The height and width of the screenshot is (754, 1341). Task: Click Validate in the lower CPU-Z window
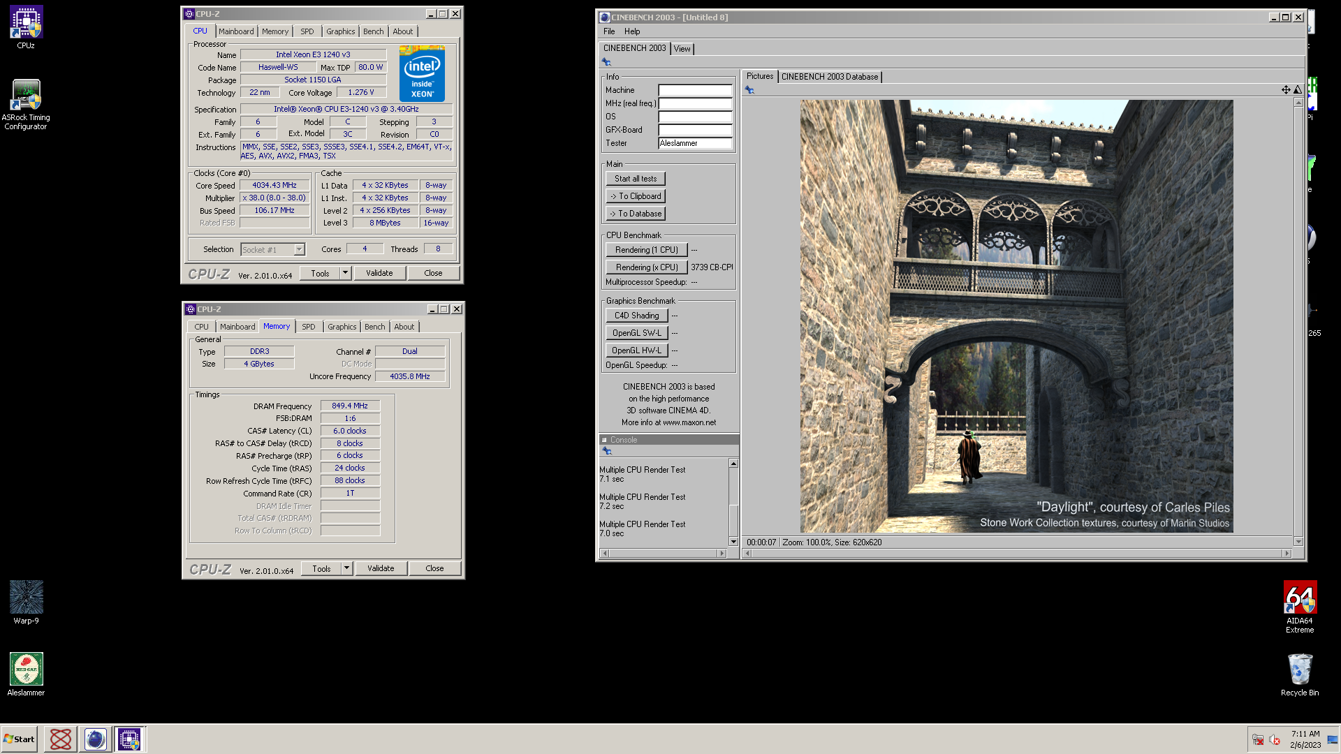(381, 568)
